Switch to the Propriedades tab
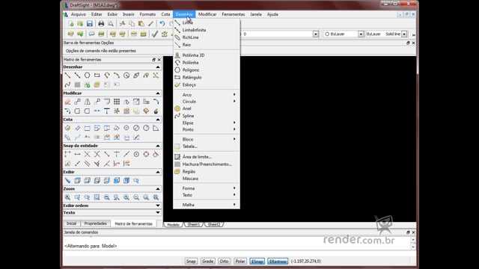The image size is (479, 269). [x=95, y=223]
